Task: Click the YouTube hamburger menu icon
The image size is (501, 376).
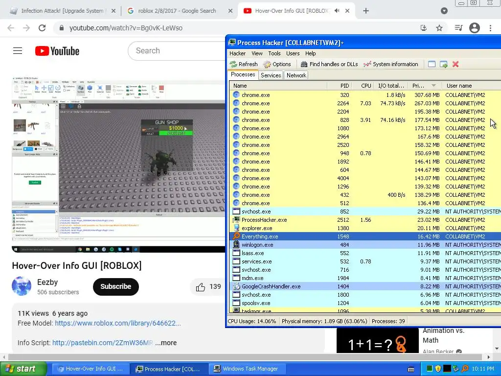Action: (x=18, y=51)
